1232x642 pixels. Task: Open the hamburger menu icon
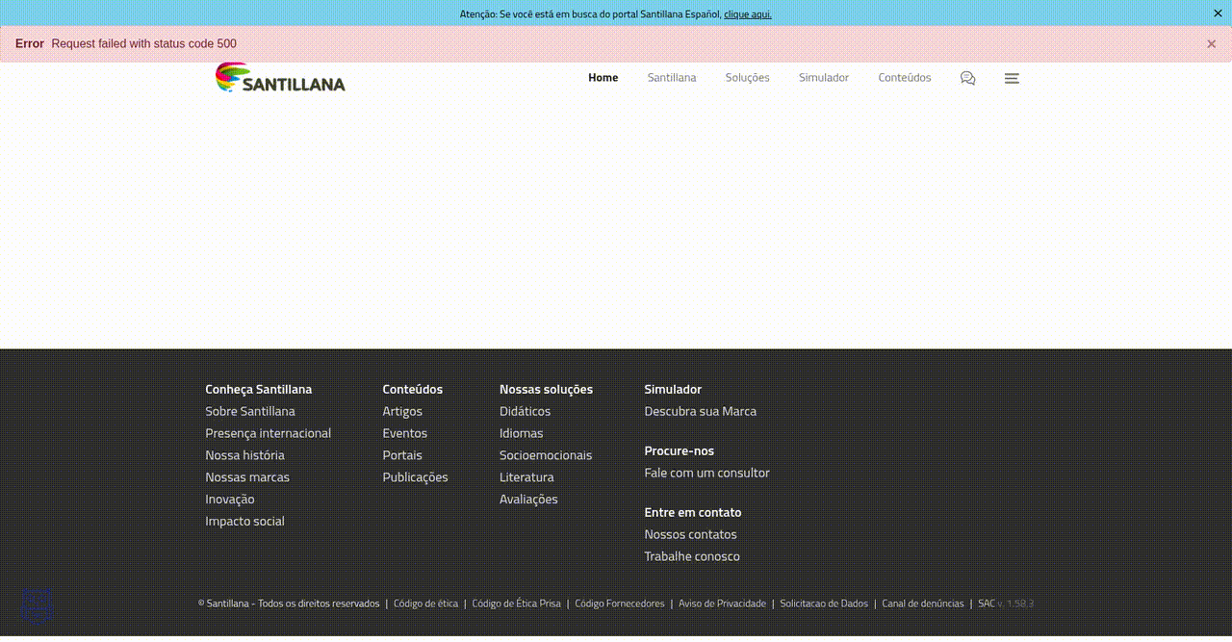coord(1012,78)
